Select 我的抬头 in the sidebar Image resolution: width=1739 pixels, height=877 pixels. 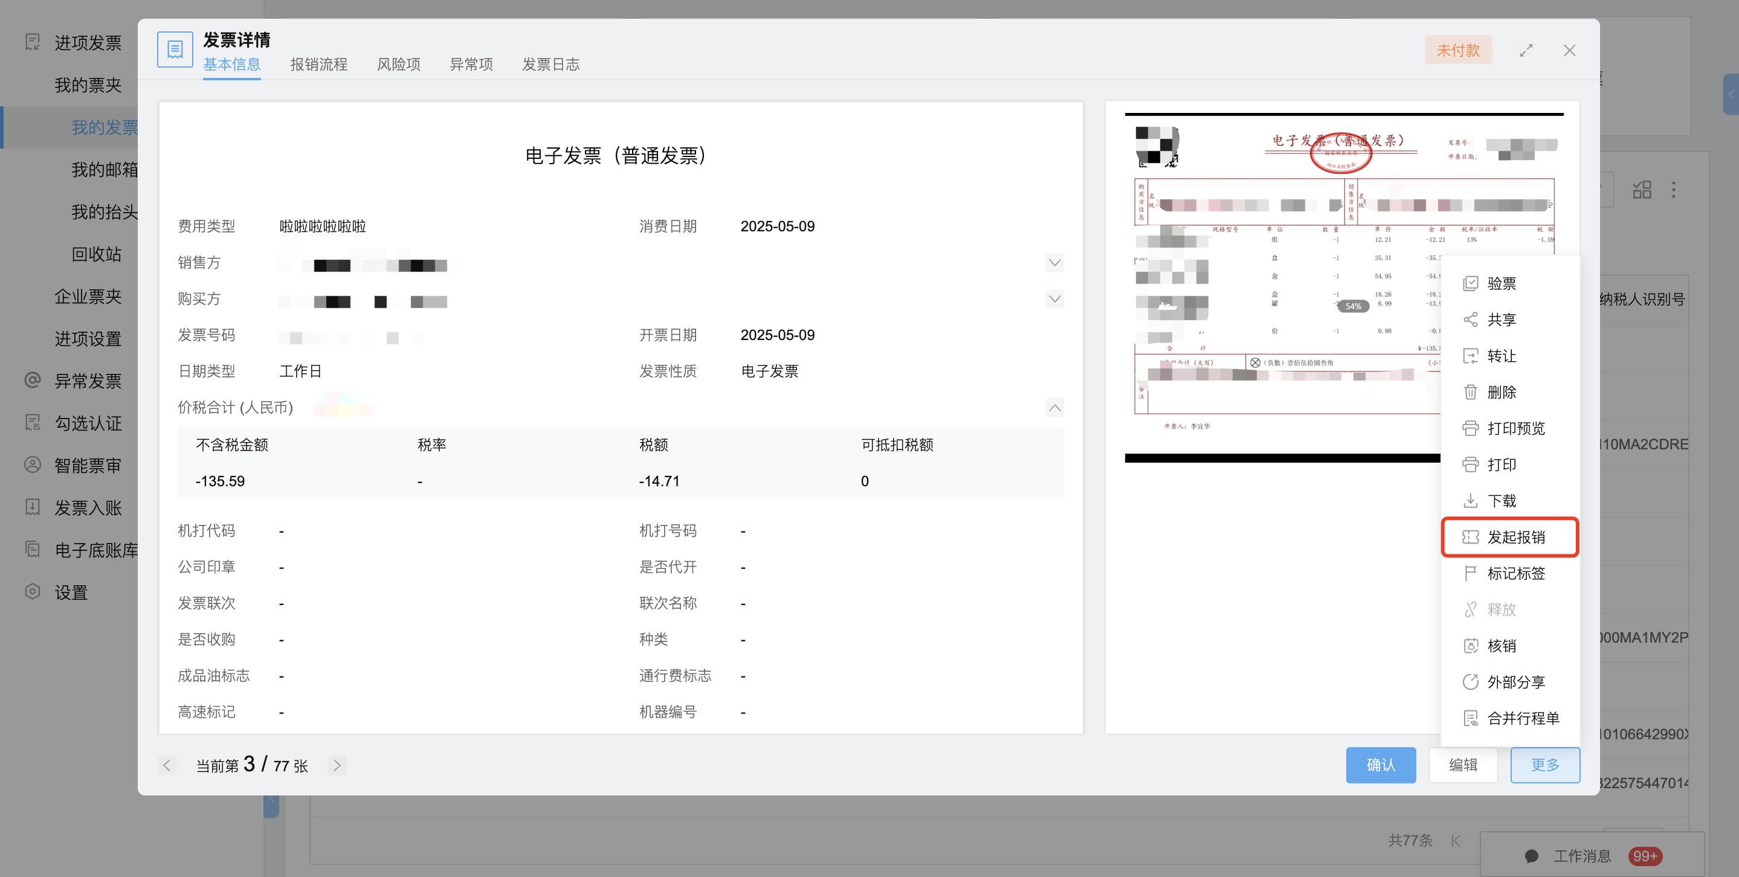(x=105, y=212)
